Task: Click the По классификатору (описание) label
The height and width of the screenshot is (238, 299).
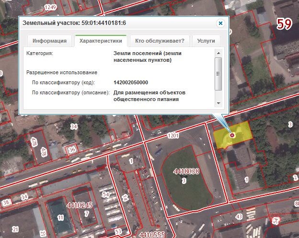Action: 71,92
